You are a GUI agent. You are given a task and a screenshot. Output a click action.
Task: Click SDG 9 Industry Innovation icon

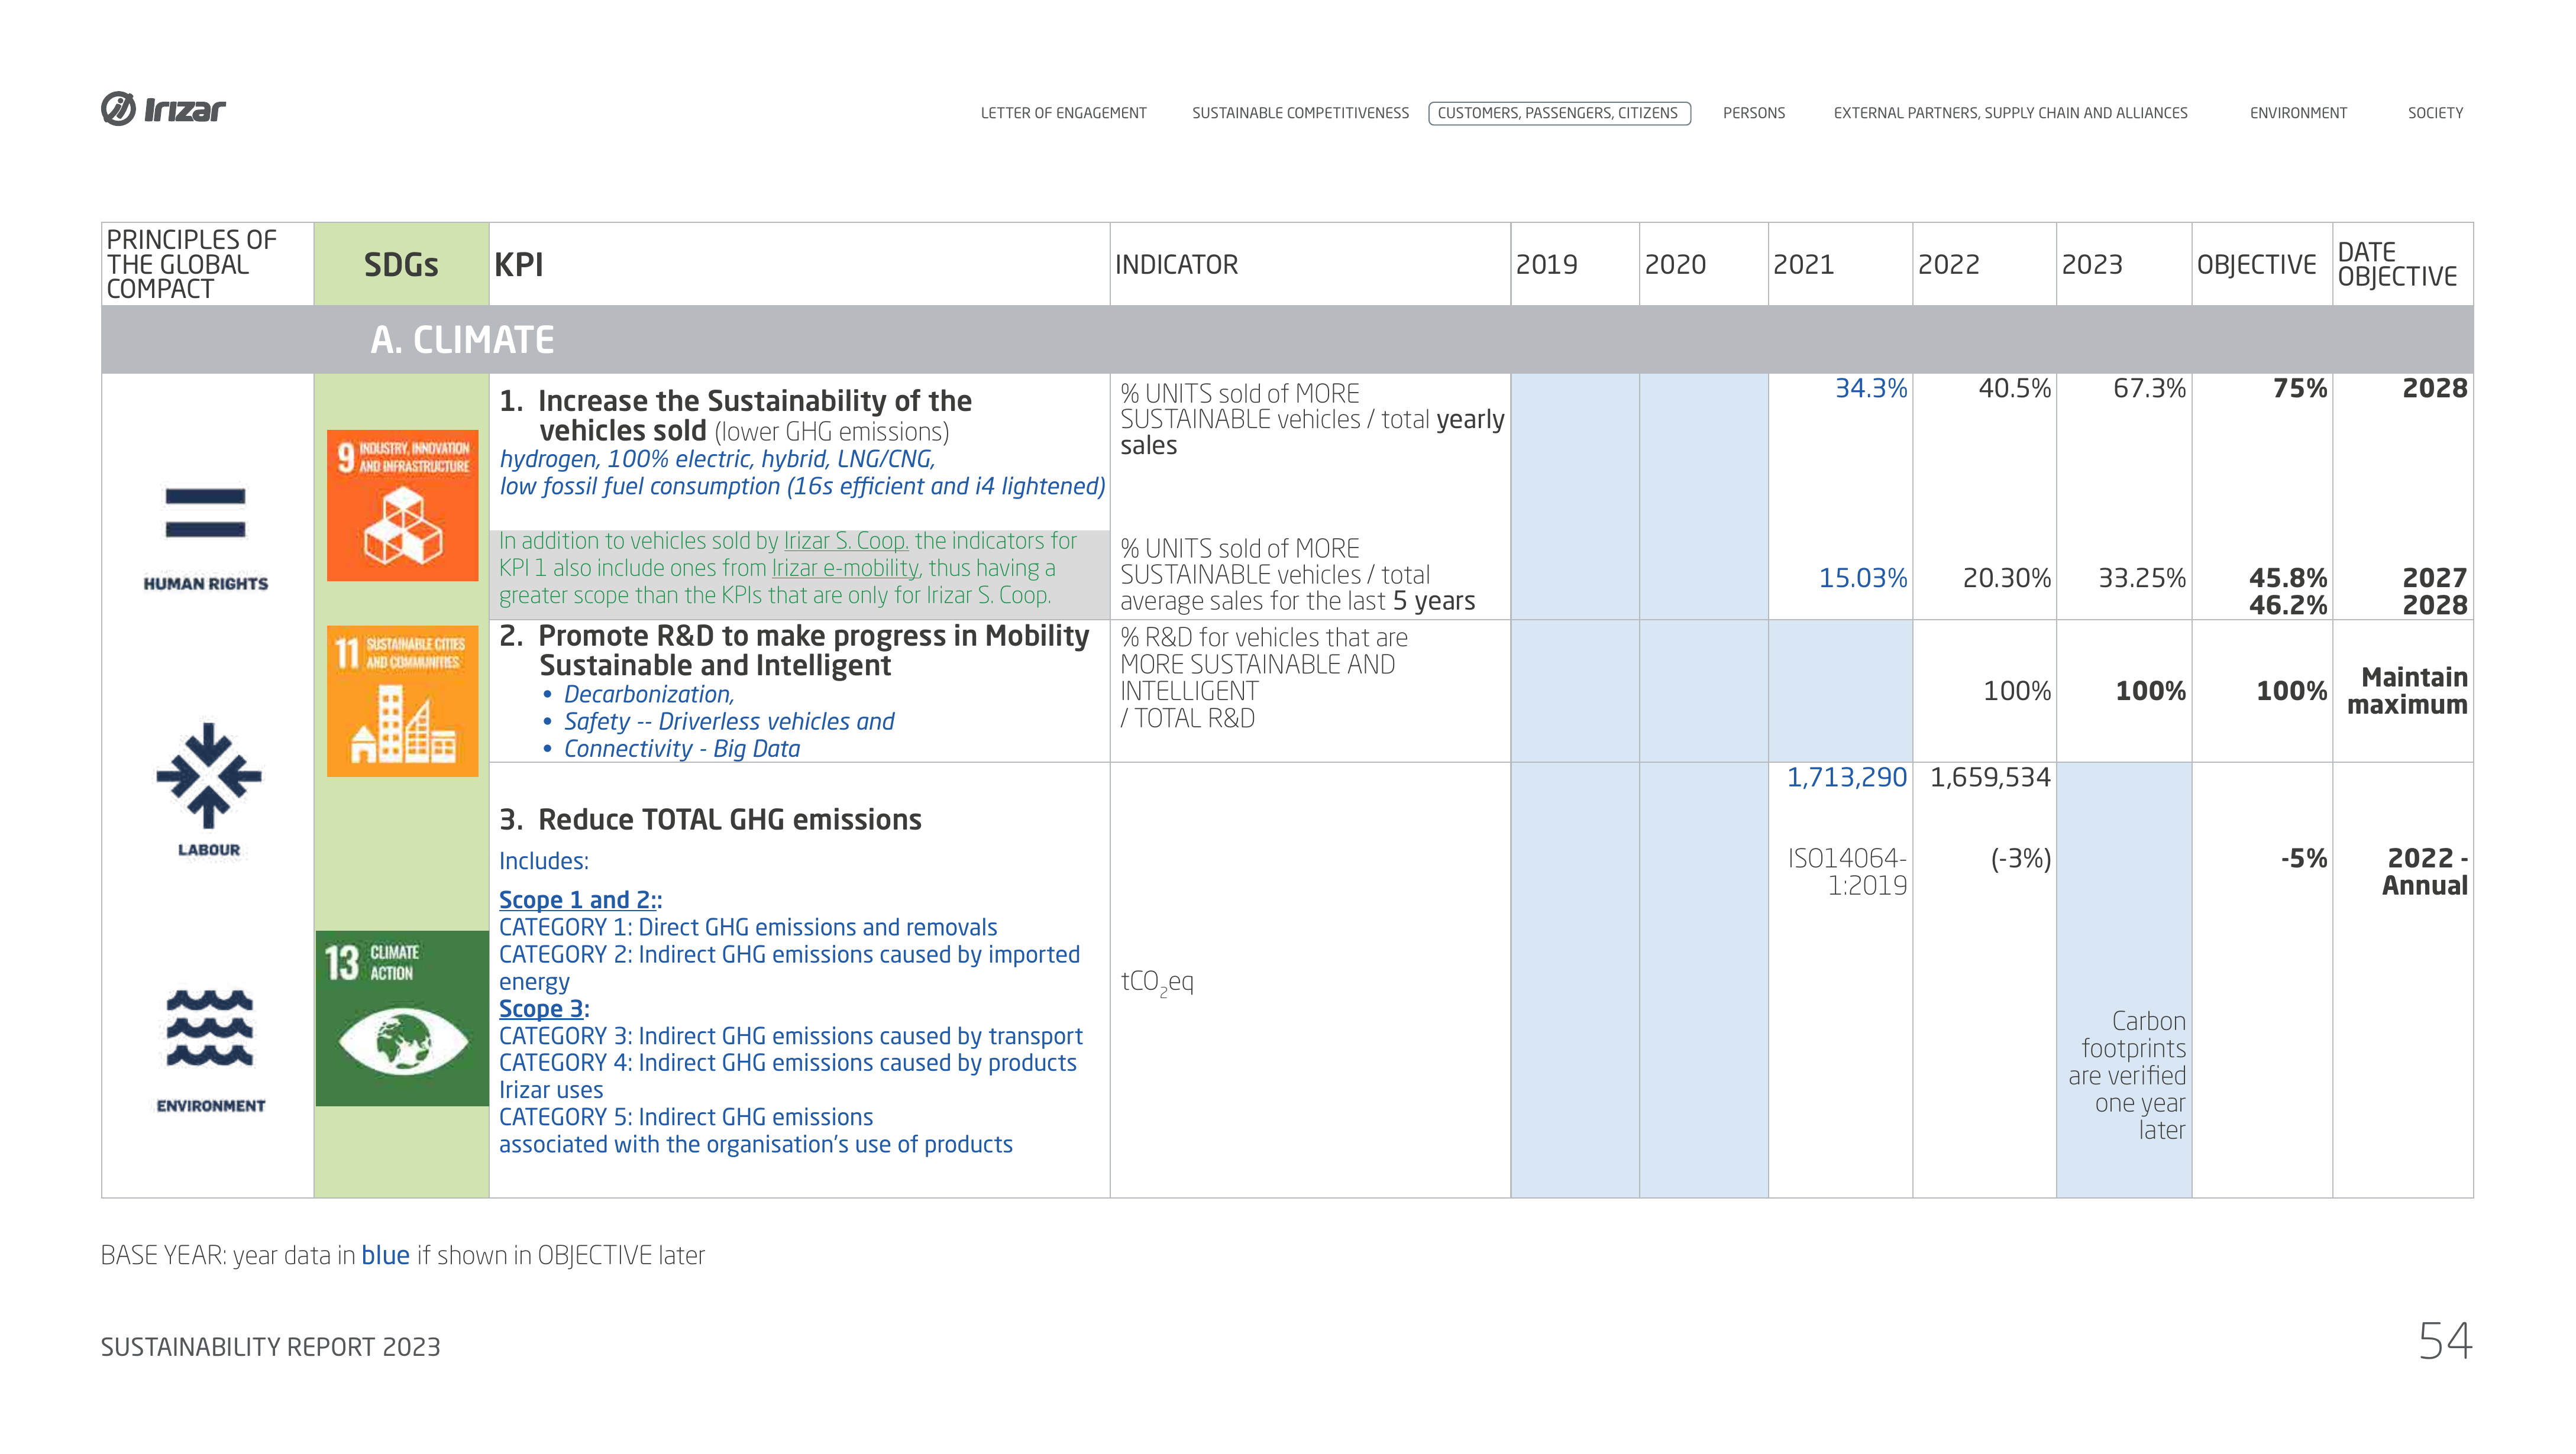(x=402, y=506)
